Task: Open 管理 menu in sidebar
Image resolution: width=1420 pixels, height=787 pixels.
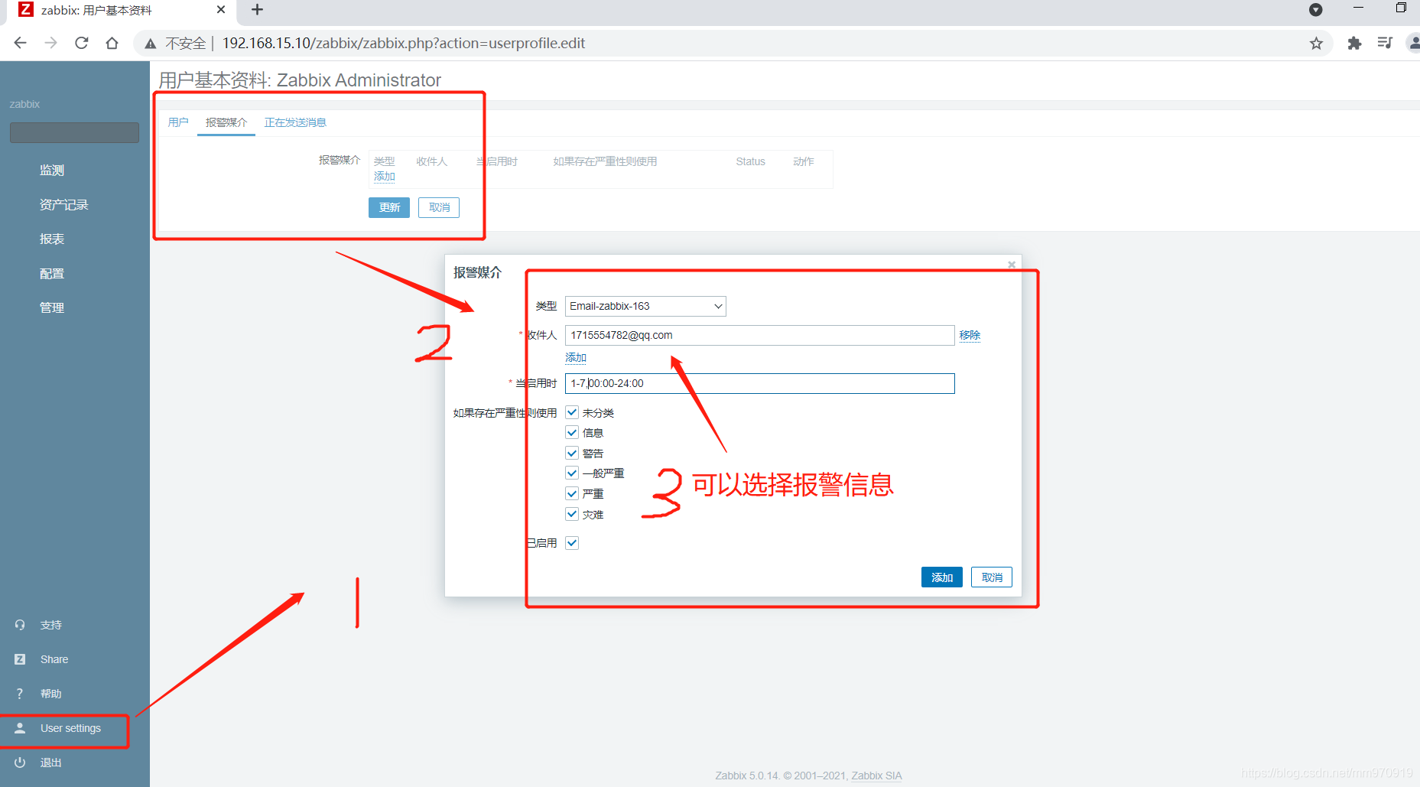Action: [52, 307]
